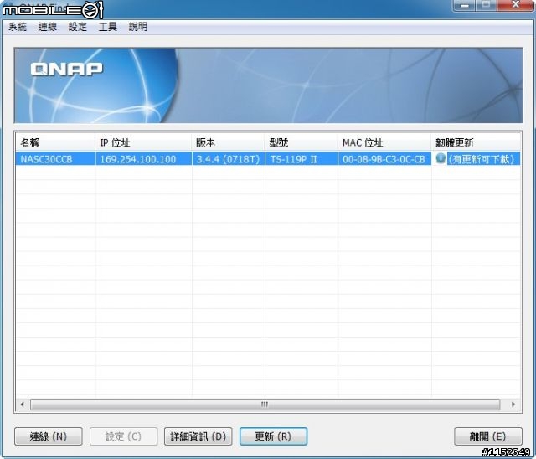Screen dimensions: 536x459
Task: Select the (有更新可下載) firmware update text
Action: click(482, 159)
